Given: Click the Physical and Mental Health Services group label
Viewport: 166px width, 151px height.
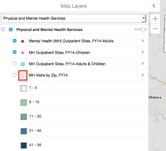Looking at the screenshot, I should (49, 30).
